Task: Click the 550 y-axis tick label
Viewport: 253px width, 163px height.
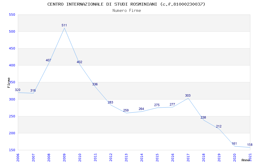Action: [x=12, y=15]
